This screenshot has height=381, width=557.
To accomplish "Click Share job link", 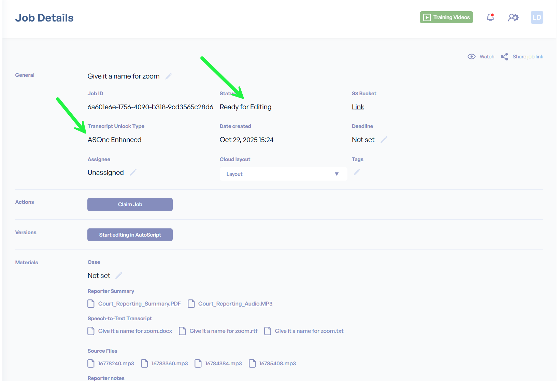I will 522,57.
